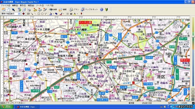Click the red diamond marker icon
195x109 pixels.
coord(23,14)
